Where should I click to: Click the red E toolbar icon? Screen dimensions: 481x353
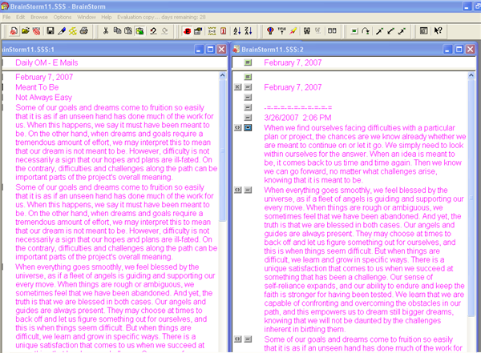click(187, 31)
